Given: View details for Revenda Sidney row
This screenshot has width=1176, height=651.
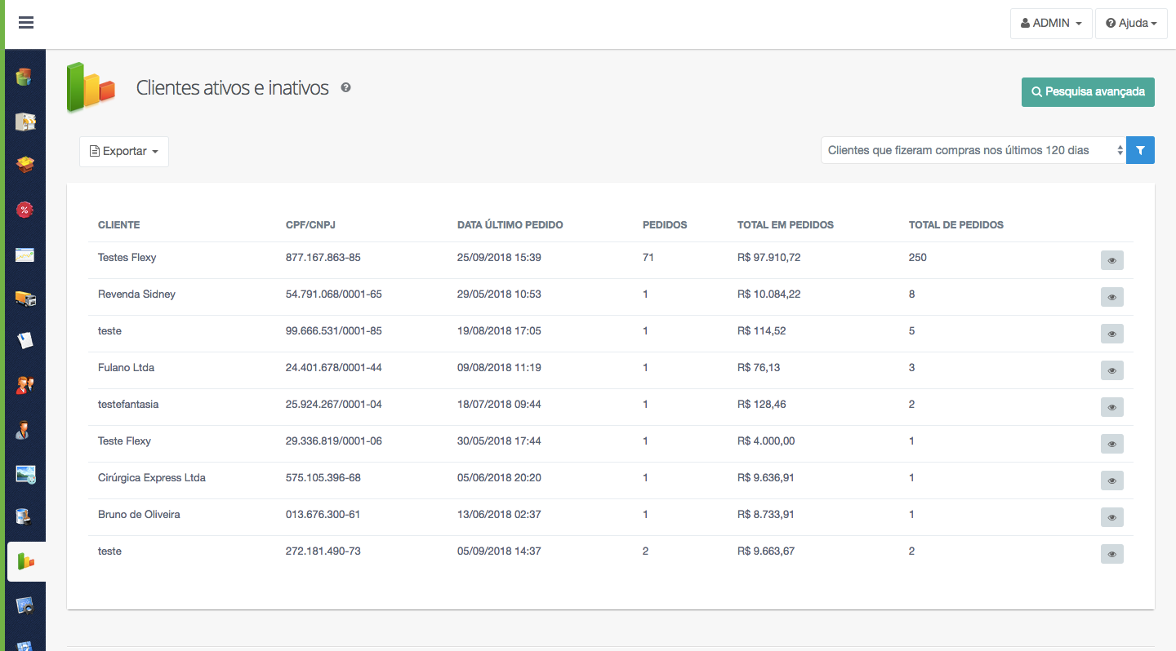Looking at the screenshot, I should [x=1111, y=297].
